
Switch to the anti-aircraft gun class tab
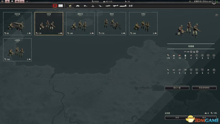[x=100, y=6]
